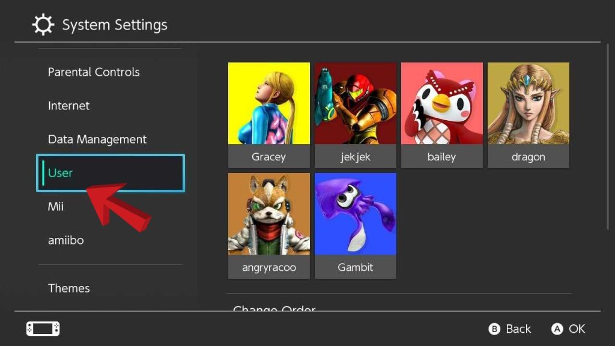
Task: Open Gracey's user profile avatar
Action: click(x=268, y=103)
